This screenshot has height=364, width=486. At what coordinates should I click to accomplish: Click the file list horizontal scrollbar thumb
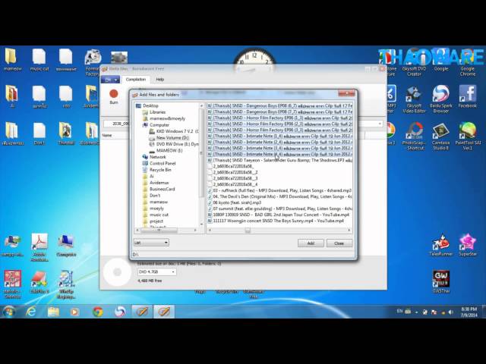pyautogui.click(x=248, y=230)
